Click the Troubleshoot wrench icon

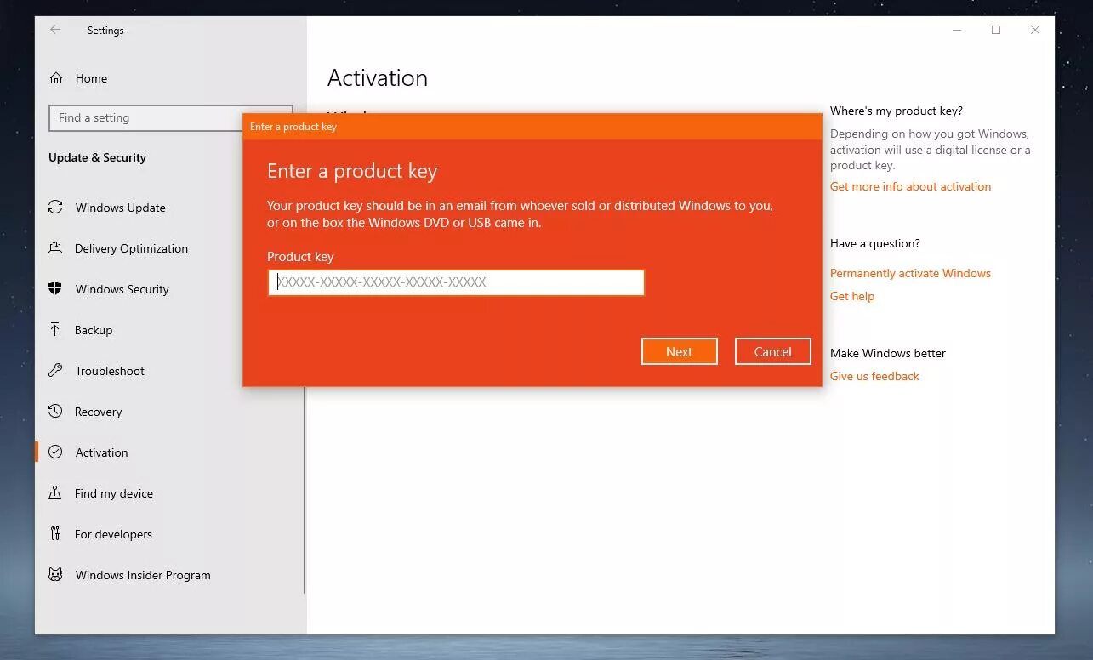55,370
